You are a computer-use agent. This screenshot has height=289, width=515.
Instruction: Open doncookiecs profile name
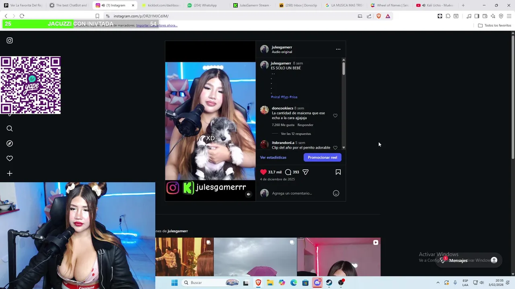pos(282,108)
